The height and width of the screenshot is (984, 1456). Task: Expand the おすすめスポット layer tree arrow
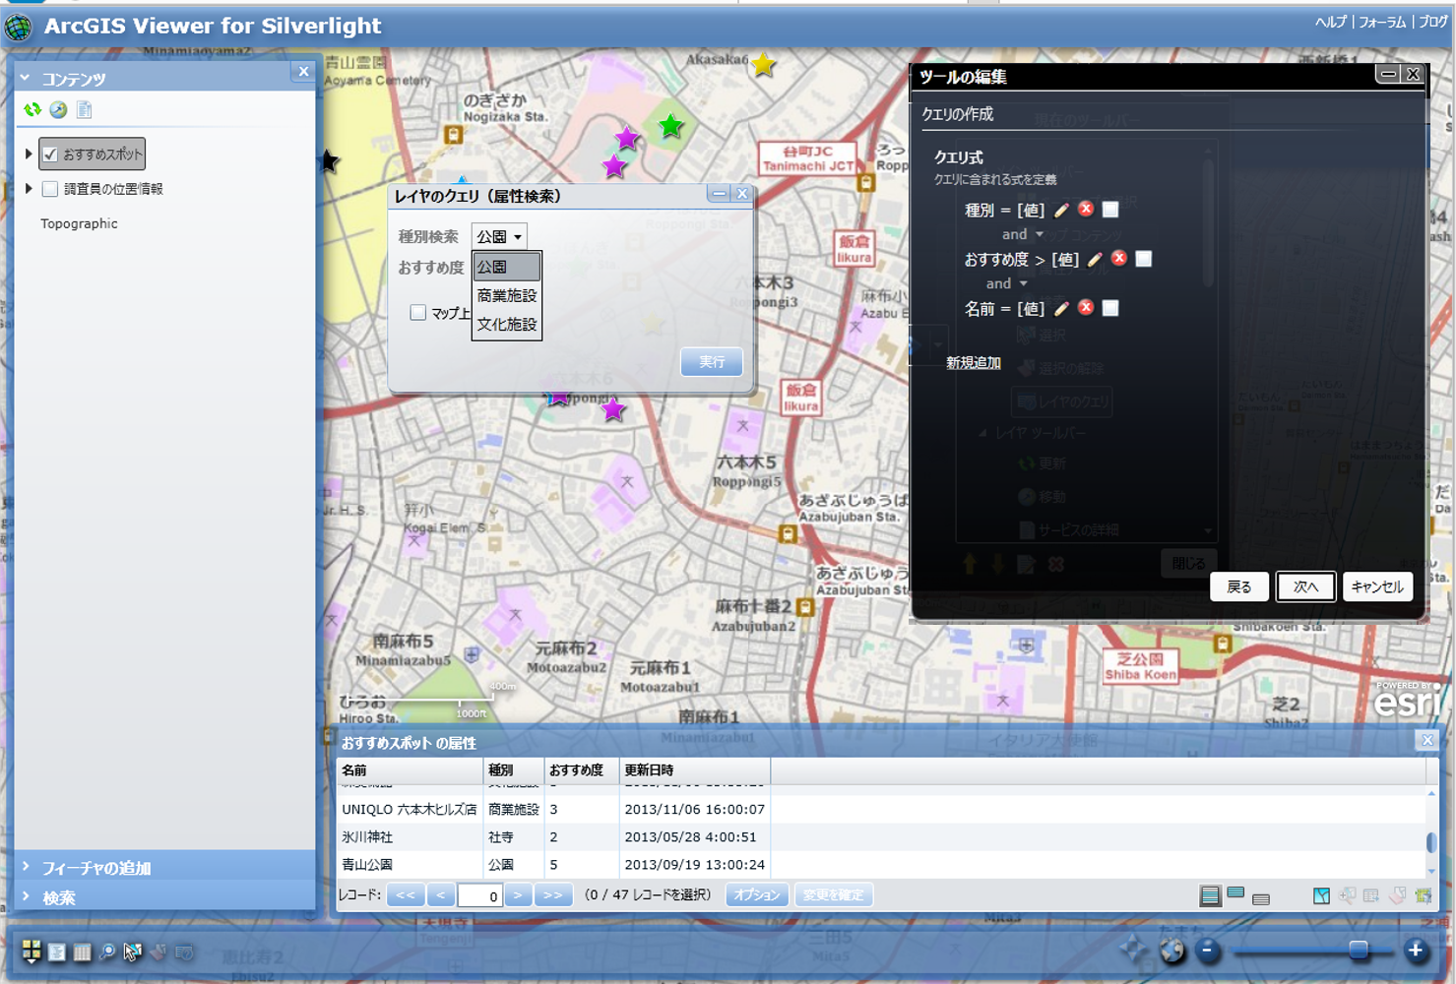click(29, 154)
